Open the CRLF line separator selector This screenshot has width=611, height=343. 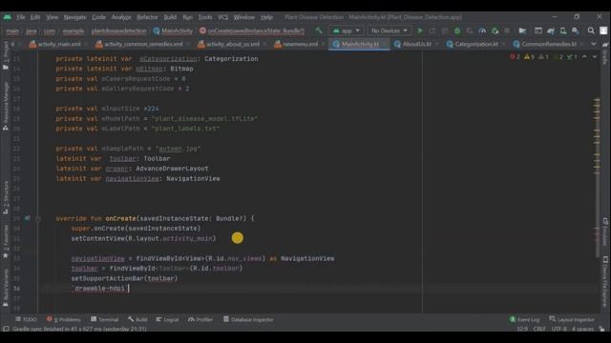point(539,329)
